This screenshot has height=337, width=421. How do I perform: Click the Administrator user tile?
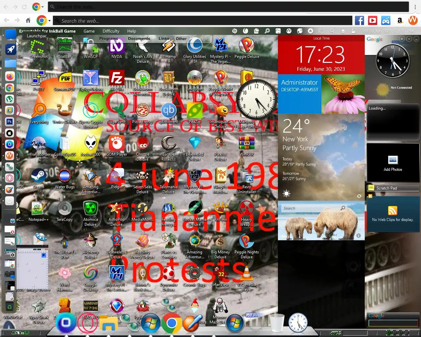coord(299,94)
